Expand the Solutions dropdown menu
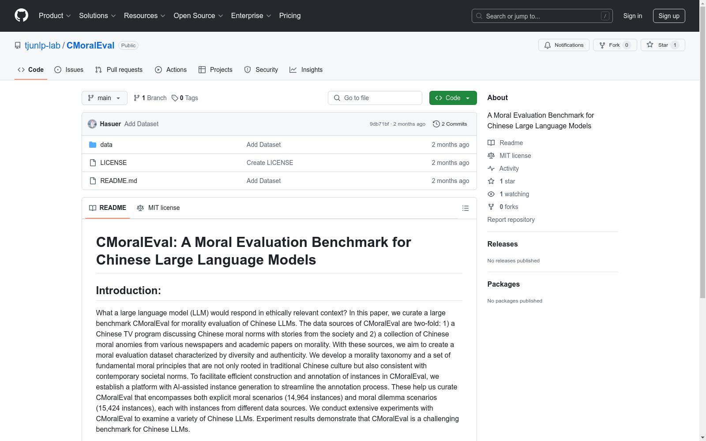The height and width of the screenshot is (441, 706). click(x=97, y=15)
